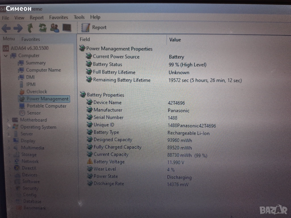This screenshot has height=218, width=291.
Task: Click the two-users icon in toolbar
Action: click(x=55, y=28)
